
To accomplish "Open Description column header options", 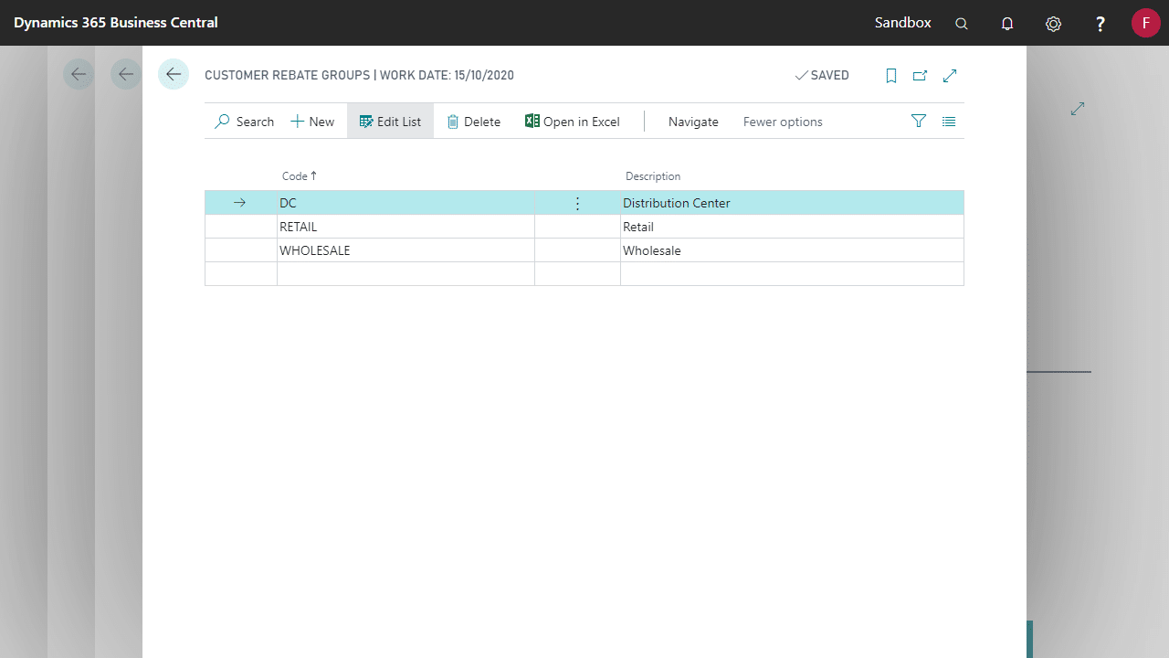I will point(653,176).
